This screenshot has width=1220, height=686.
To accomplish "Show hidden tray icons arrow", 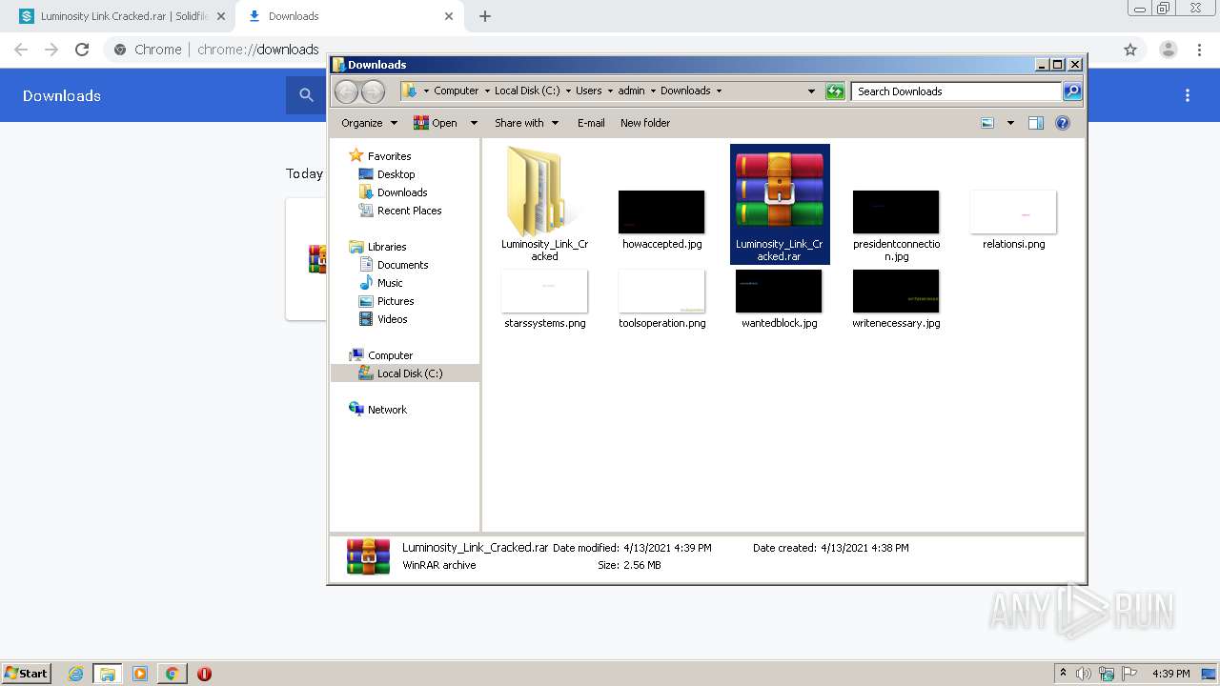I will [x=1063, y=674].
